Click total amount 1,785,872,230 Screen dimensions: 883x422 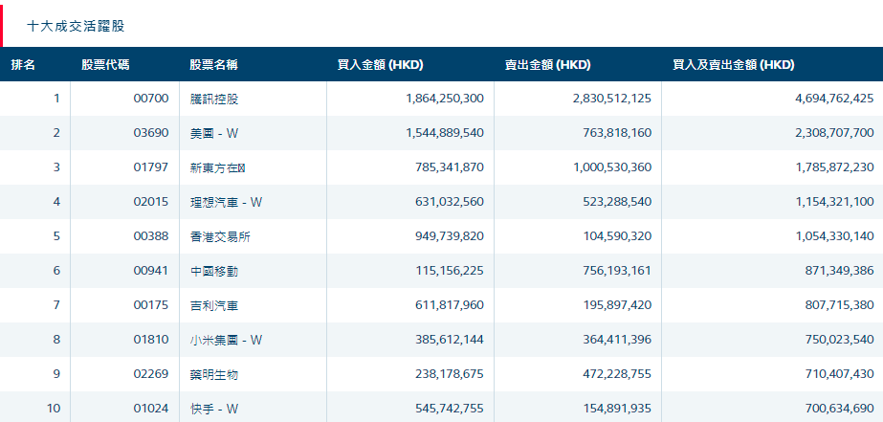click(x=834, y=167)
